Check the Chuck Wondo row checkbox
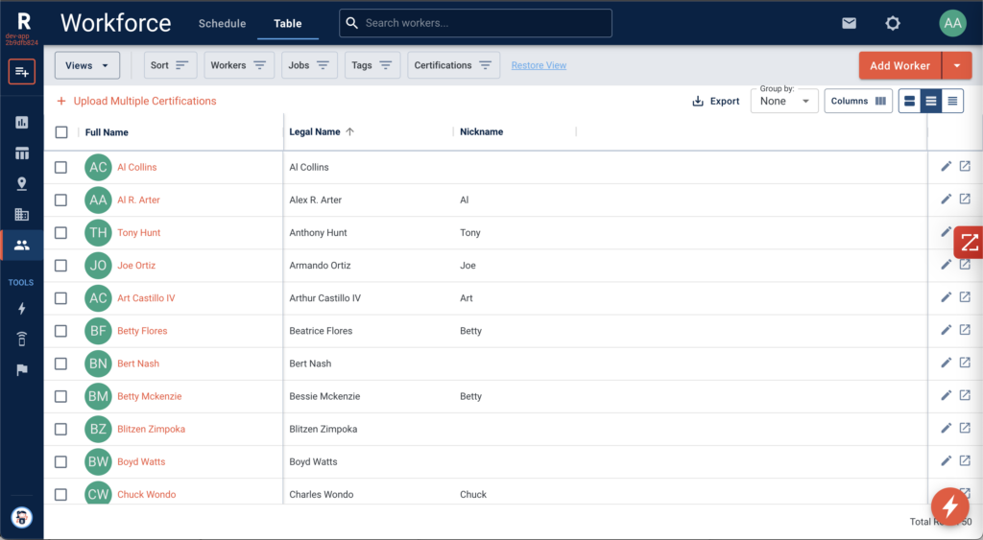 click(x=60, y=494)
